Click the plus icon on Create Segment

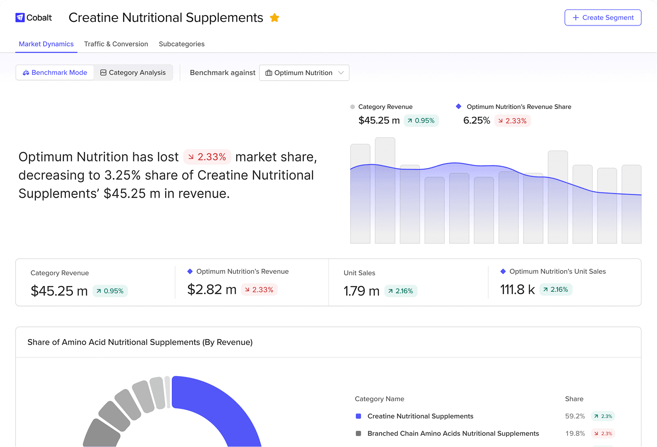click(575, 18)
